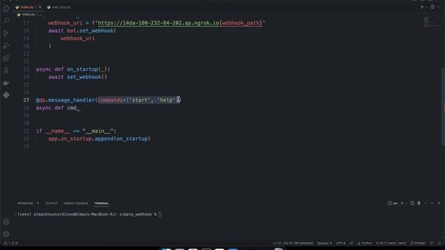Run Python file with play icon
445x250 pixels.
pyautogui.click(x=422, y=7)
